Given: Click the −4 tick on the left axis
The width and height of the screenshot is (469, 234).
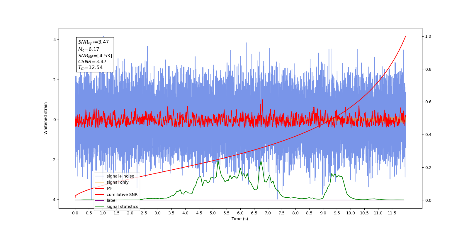Looking at the screenshot, I should [x=53, y=200].
